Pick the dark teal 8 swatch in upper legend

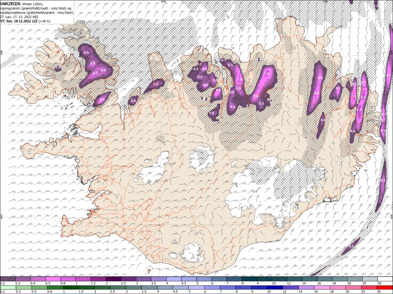coord(249,279)
